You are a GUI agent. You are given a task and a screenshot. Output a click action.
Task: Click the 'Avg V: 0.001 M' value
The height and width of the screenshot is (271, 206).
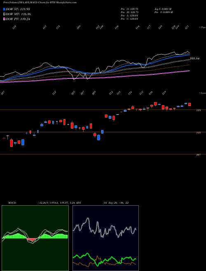(163, 9)
